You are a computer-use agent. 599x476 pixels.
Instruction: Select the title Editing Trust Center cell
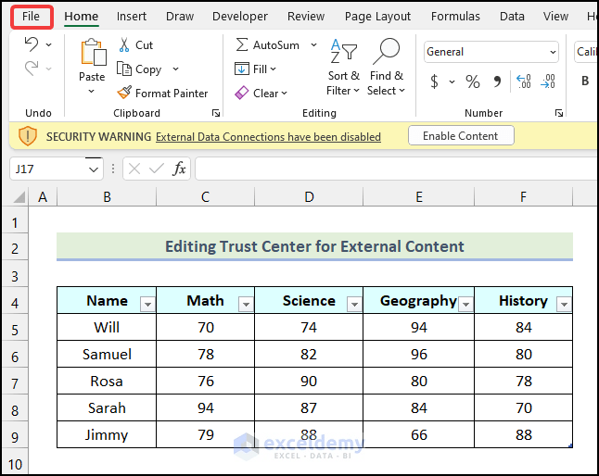click(314, 246)
